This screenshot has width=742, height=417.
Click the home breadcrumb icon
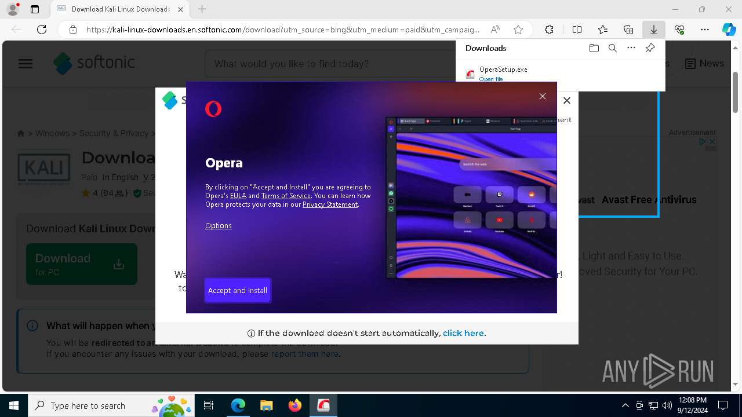21,133
